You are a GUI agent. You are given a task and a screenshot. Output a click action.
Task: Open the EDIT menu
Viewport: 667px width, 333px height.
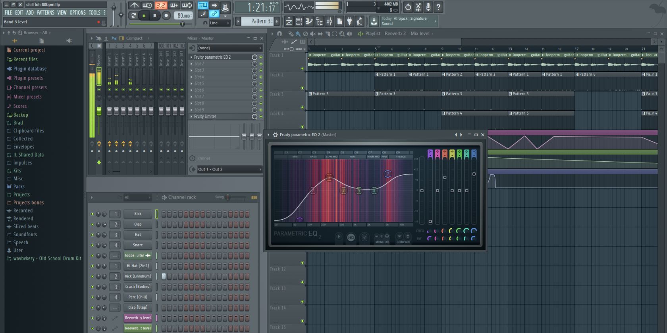pyautogui.click(x=19, y=13)
